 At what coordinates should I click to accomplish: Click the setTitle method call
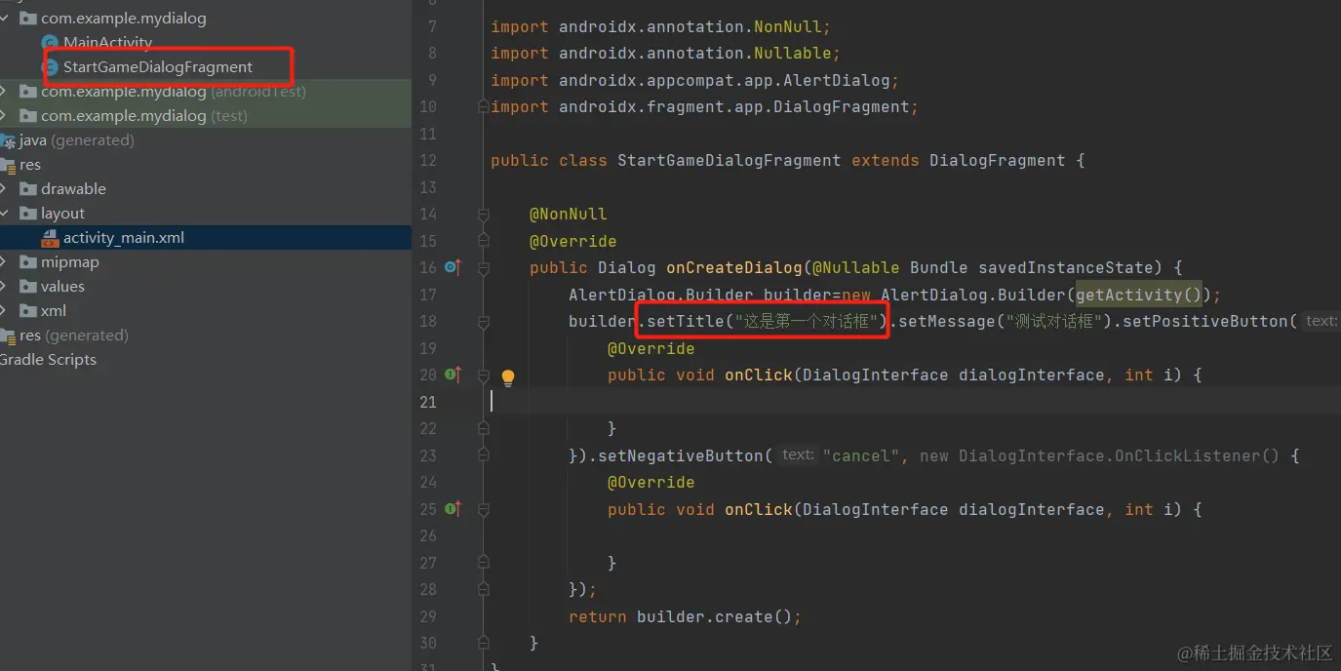686,321
